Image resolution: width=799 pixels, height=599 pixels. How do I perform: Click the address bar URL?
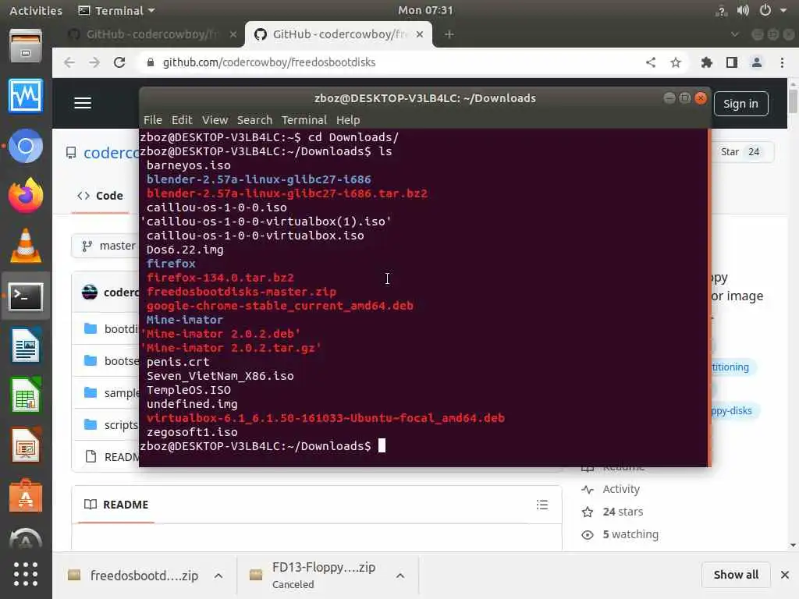268,62
